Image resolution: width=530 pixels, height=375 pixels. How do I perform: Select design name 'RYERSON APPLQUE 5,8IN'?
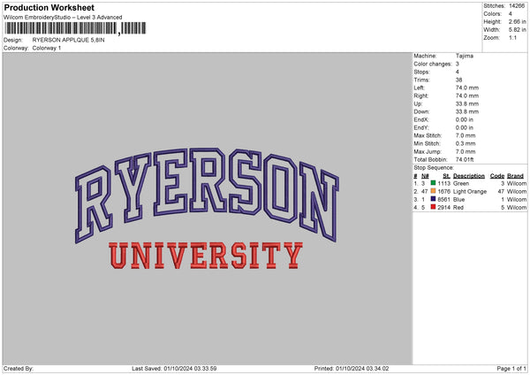pyautogui.click(x=68, y=40)
